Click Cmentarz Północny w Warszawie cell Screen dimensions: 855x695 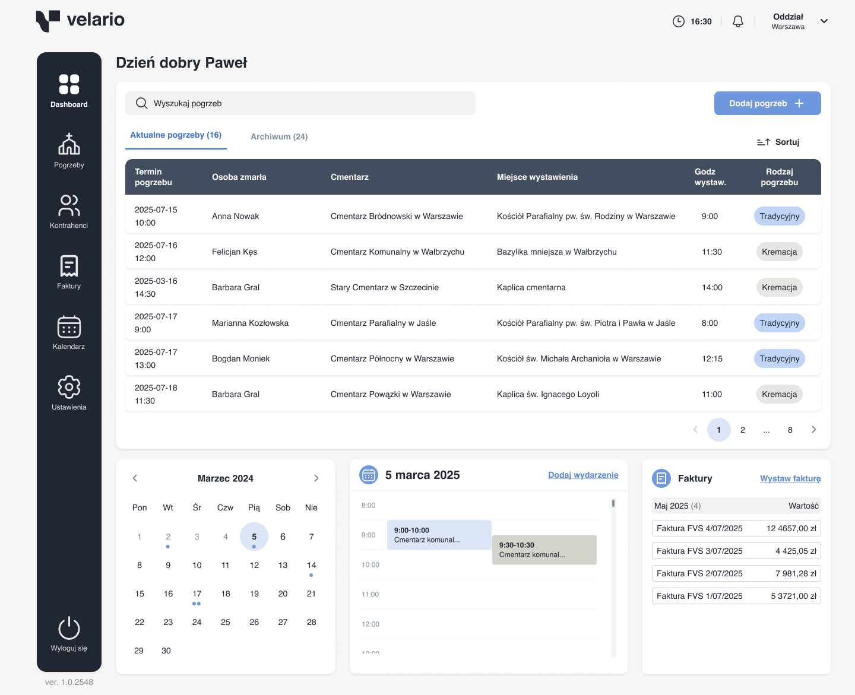coord(392,358)
